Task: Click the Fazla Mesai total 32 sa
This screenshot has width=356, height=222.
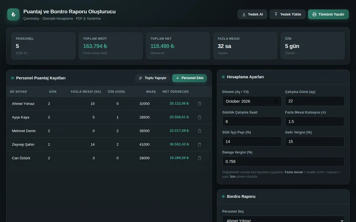Action: [x=224, y=46]
